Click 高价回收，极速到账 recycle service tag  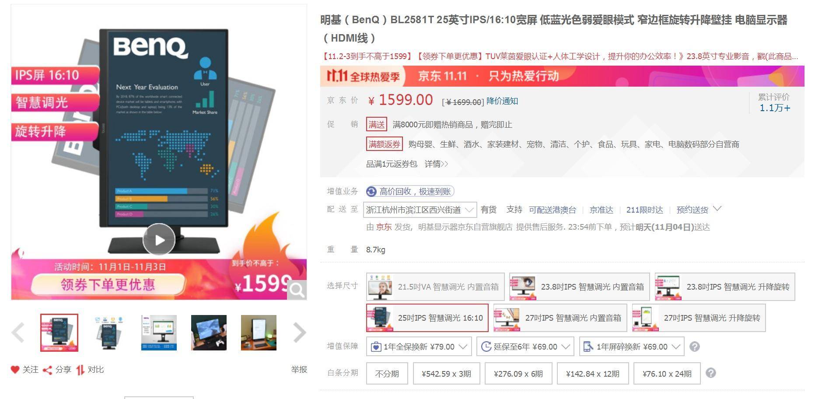(x=410, y=191)
